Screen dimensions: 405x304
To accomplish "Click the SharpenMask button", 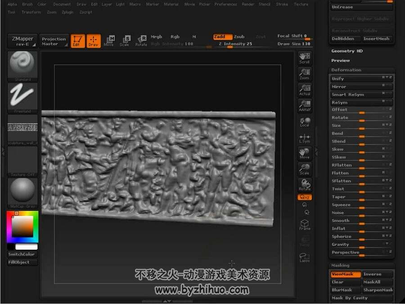I will 378,290.
